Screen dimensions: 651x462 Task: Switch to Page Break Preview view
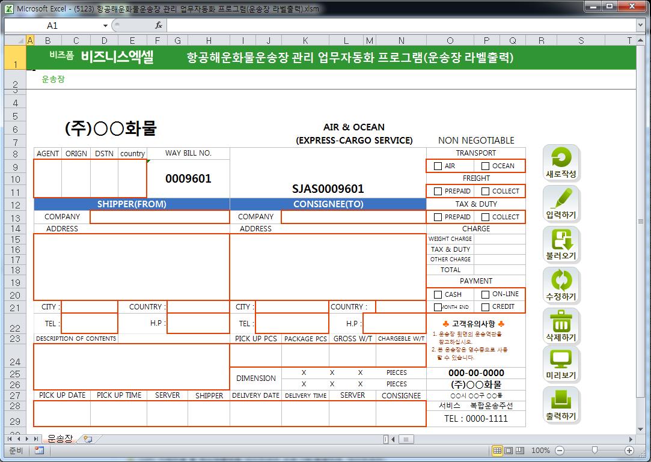[520, 451]
